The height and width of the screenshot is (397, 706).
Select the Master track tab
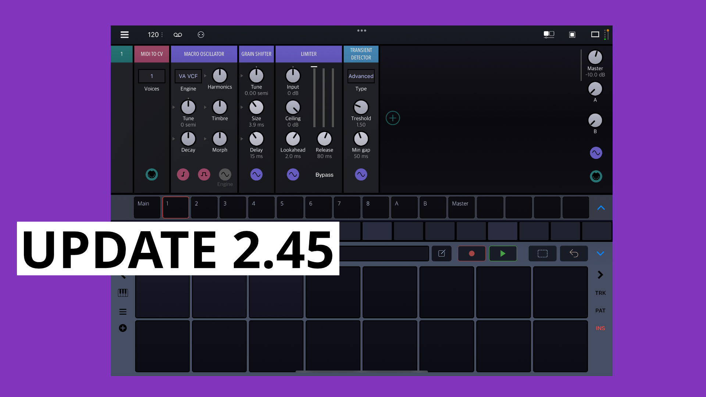[x=461, y=207]
